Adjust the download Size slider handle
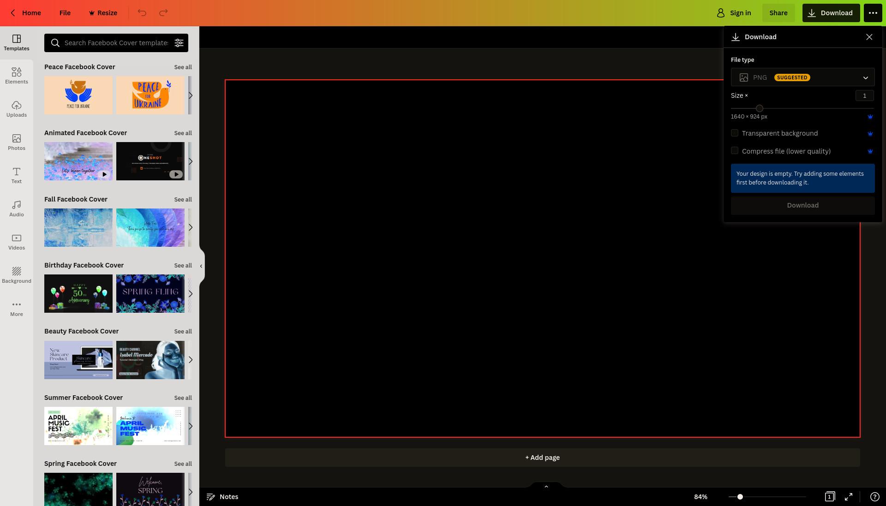The width and height of the screenshot is (886, 506). [760, 108]
